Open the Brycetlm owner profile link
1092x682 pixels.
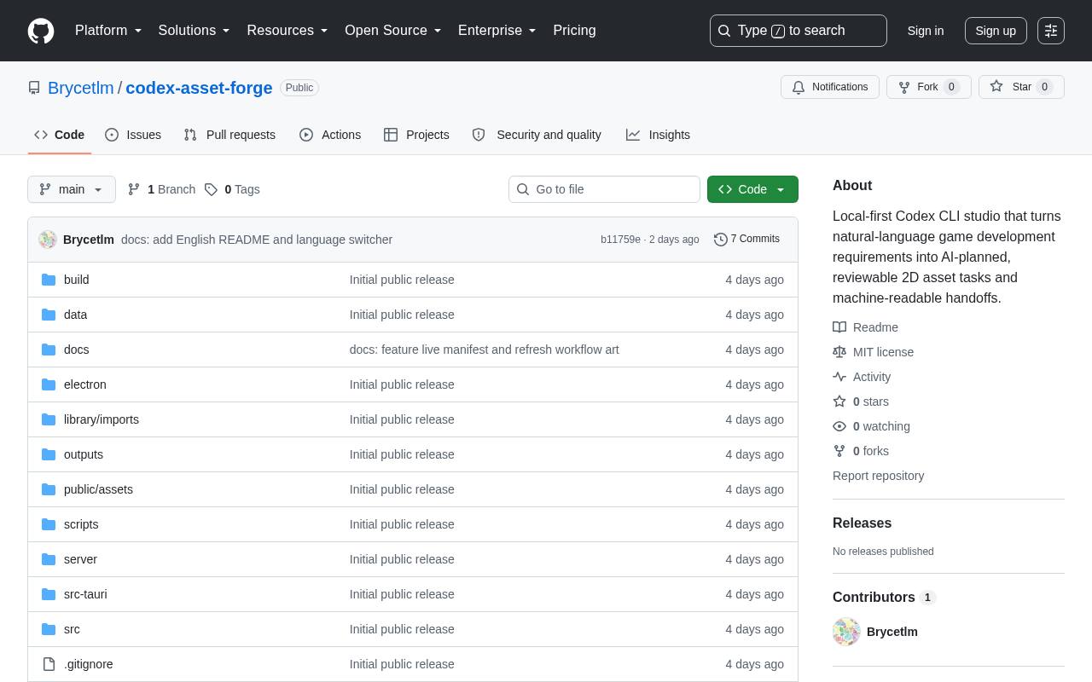81,88
